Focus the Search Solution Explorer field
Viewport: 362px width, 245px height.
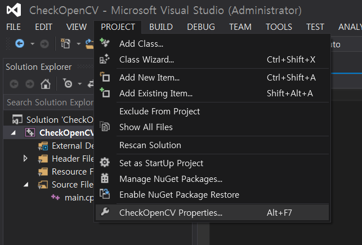tap(49, 103)
